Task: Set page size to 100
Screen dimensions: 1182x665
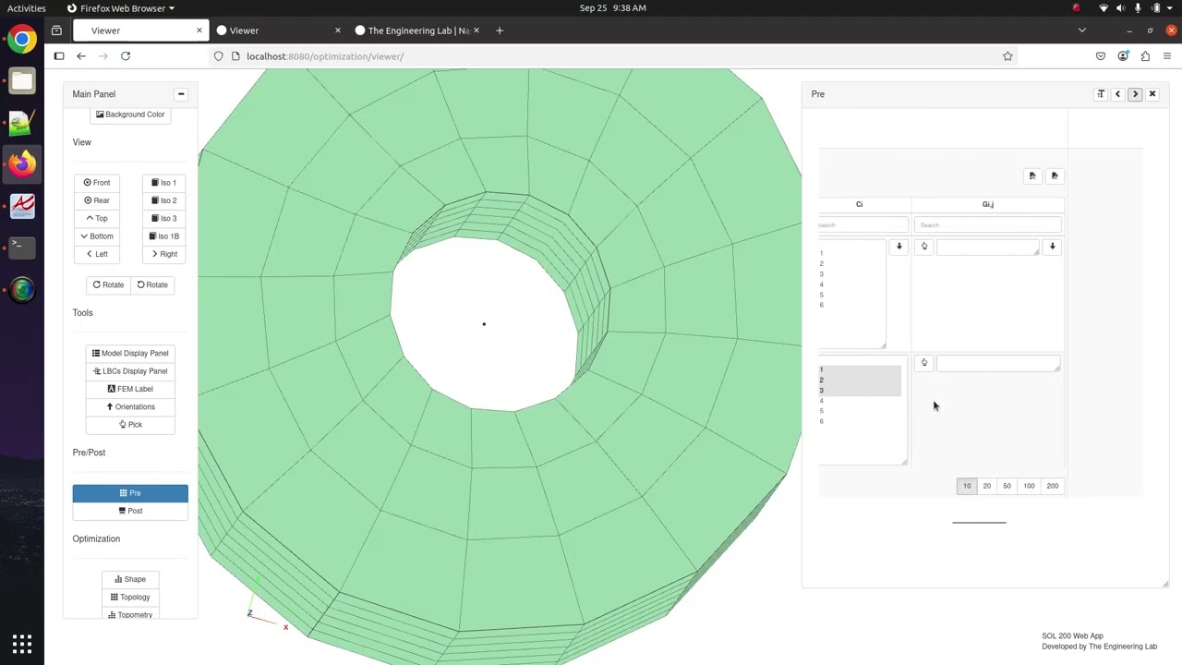Action: click(1029, 486)
